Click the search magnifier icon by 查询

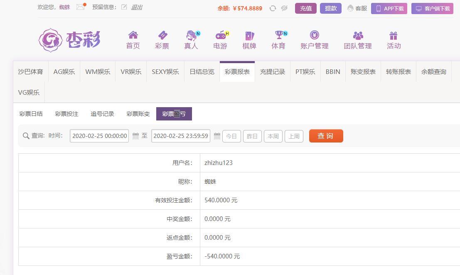(x=26, y=136)
